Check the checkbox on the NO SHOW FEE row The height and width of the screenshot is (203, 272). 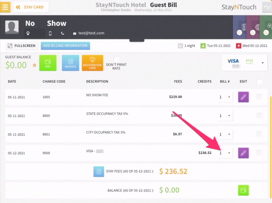point(259,97)
